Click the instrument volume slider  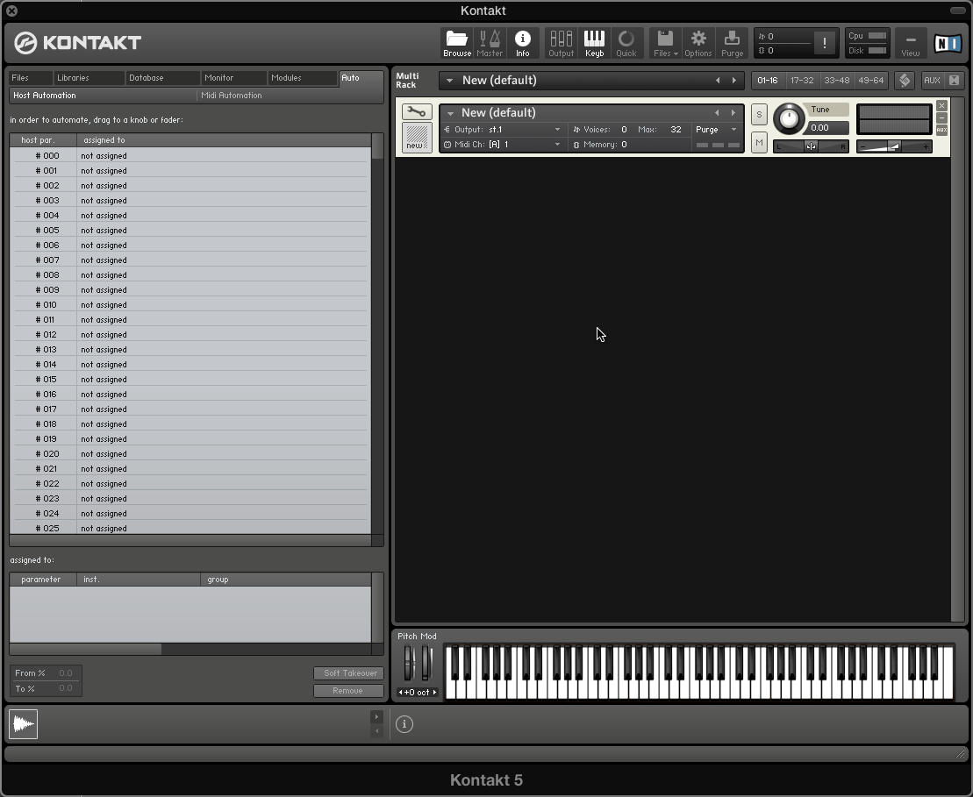coord(893,146)
